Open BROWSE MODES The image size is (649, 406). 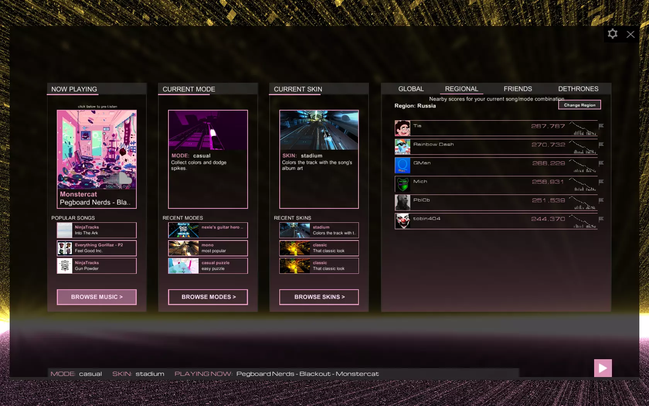(208, 297)
